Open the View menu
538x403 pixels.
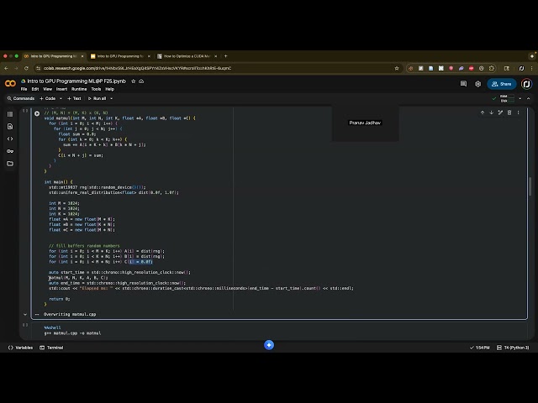coord(47,89)
